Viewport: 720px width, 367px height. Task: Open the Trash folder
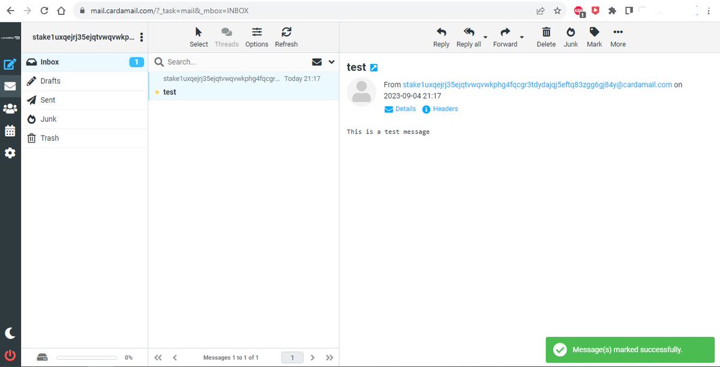click(85, 138)
